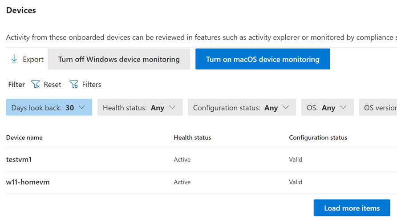Sort by Configuration status column header
397x223 pixels.
coord(318,138)
